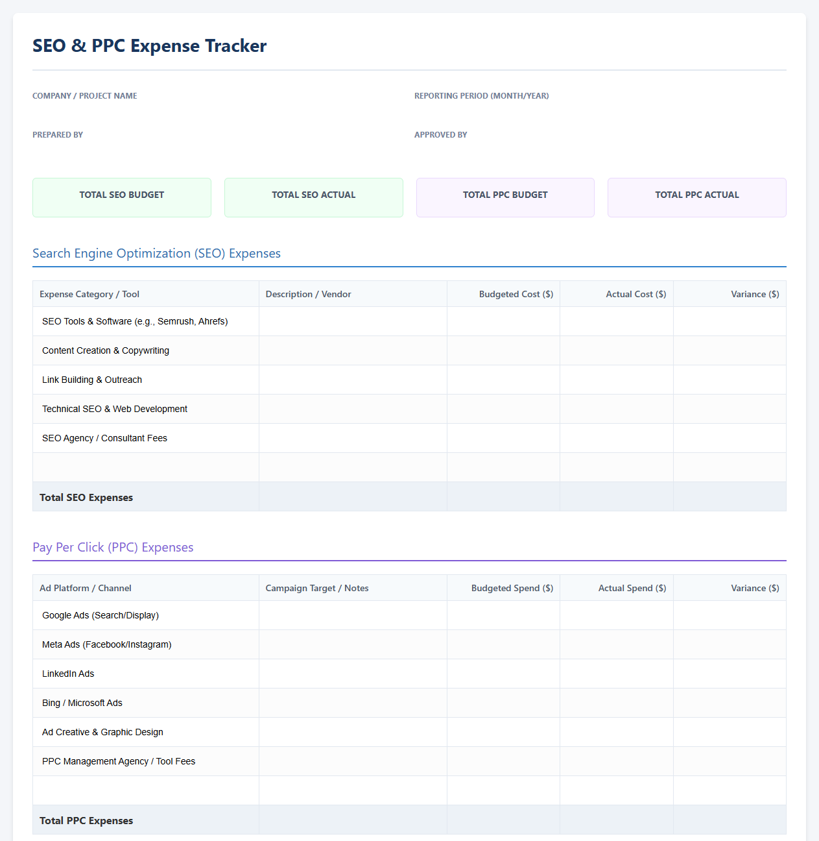This screenshot has height=841, width=819.
Task: Click Budgeted Cost cell for Content Creation row
Action: (503, 350)
